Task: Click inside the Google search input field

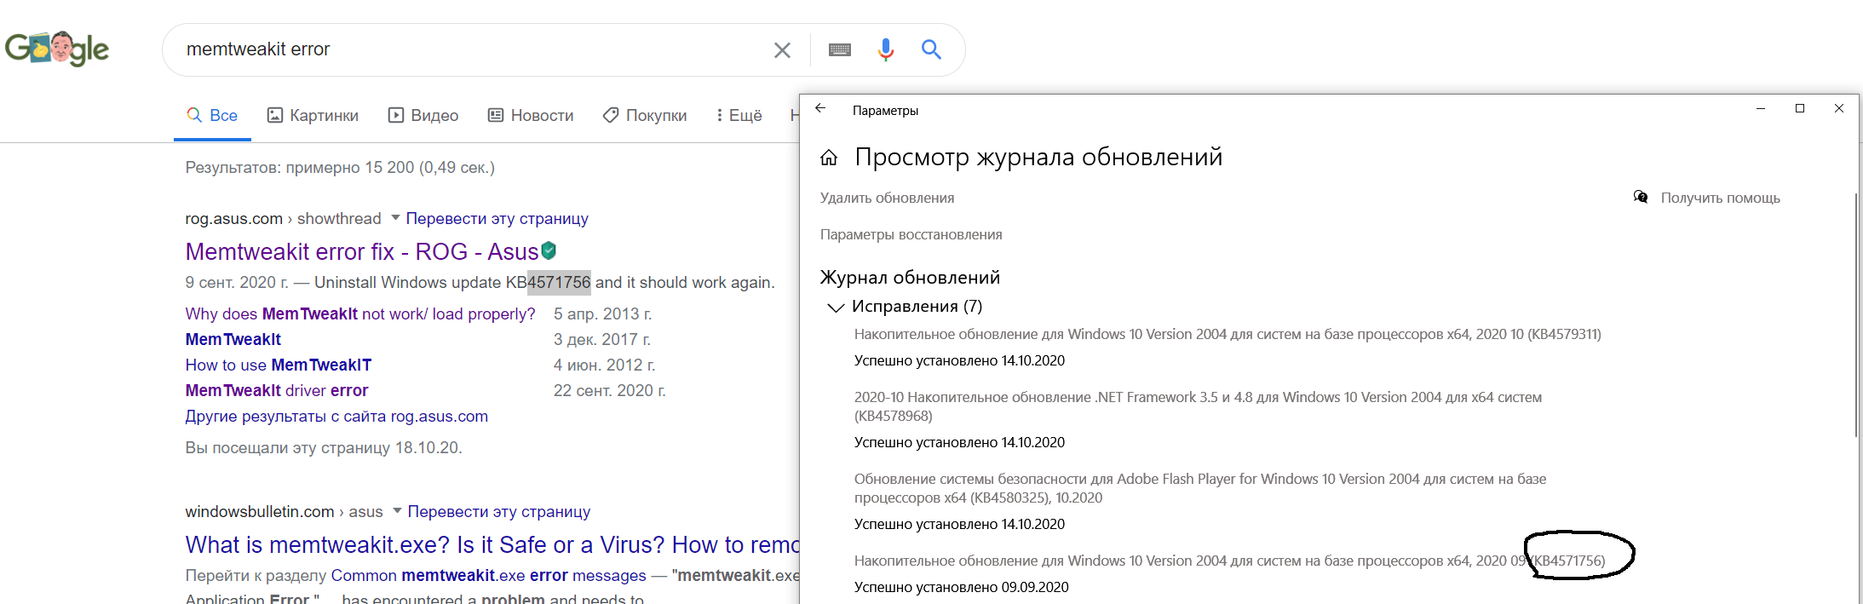Action: 469,49
